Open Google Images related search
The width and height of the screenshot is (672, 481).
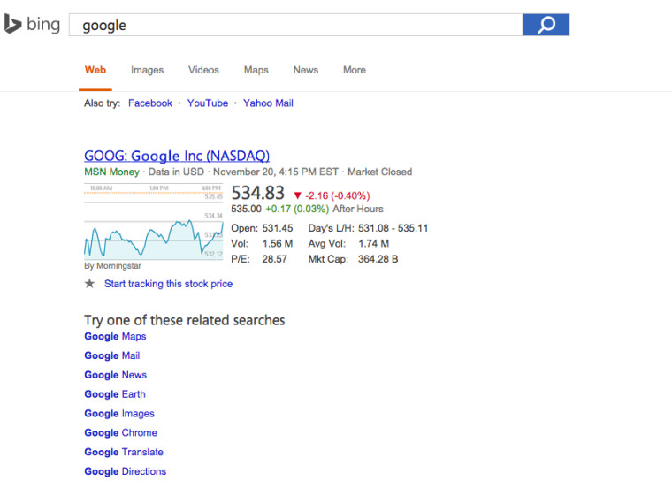119,414
